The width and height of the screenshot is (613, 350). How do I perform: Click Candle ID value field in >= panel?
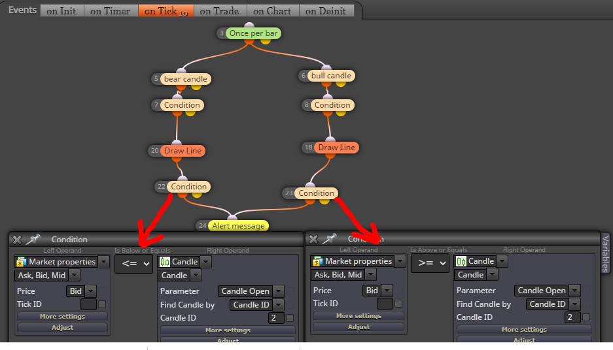(x=572, y=317)
